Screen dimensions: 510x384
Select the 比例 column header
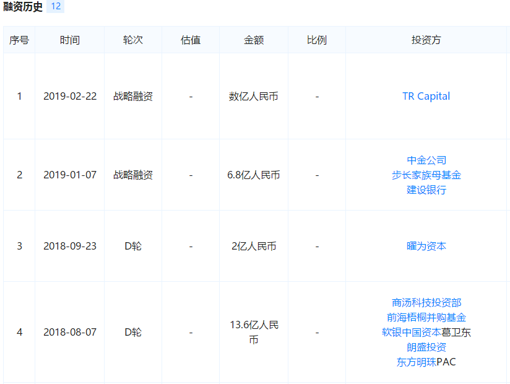pos(317,40)
